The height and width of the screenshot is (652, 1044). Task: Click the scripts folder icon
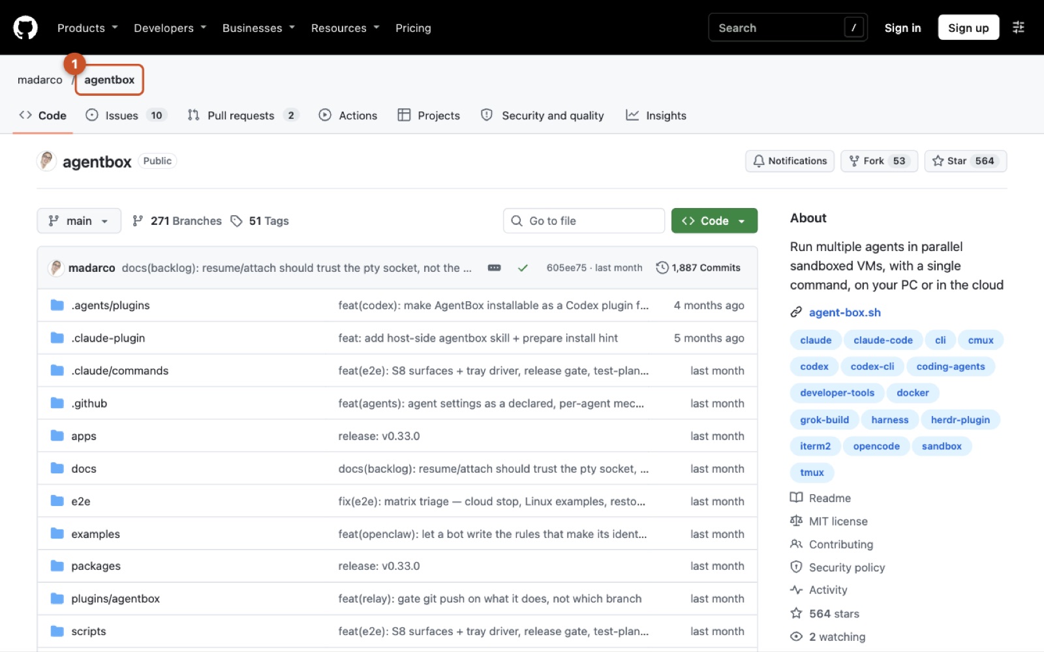57,631
